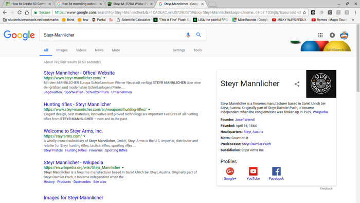Open the Steyr Pistols sitelink

(53, 150)
